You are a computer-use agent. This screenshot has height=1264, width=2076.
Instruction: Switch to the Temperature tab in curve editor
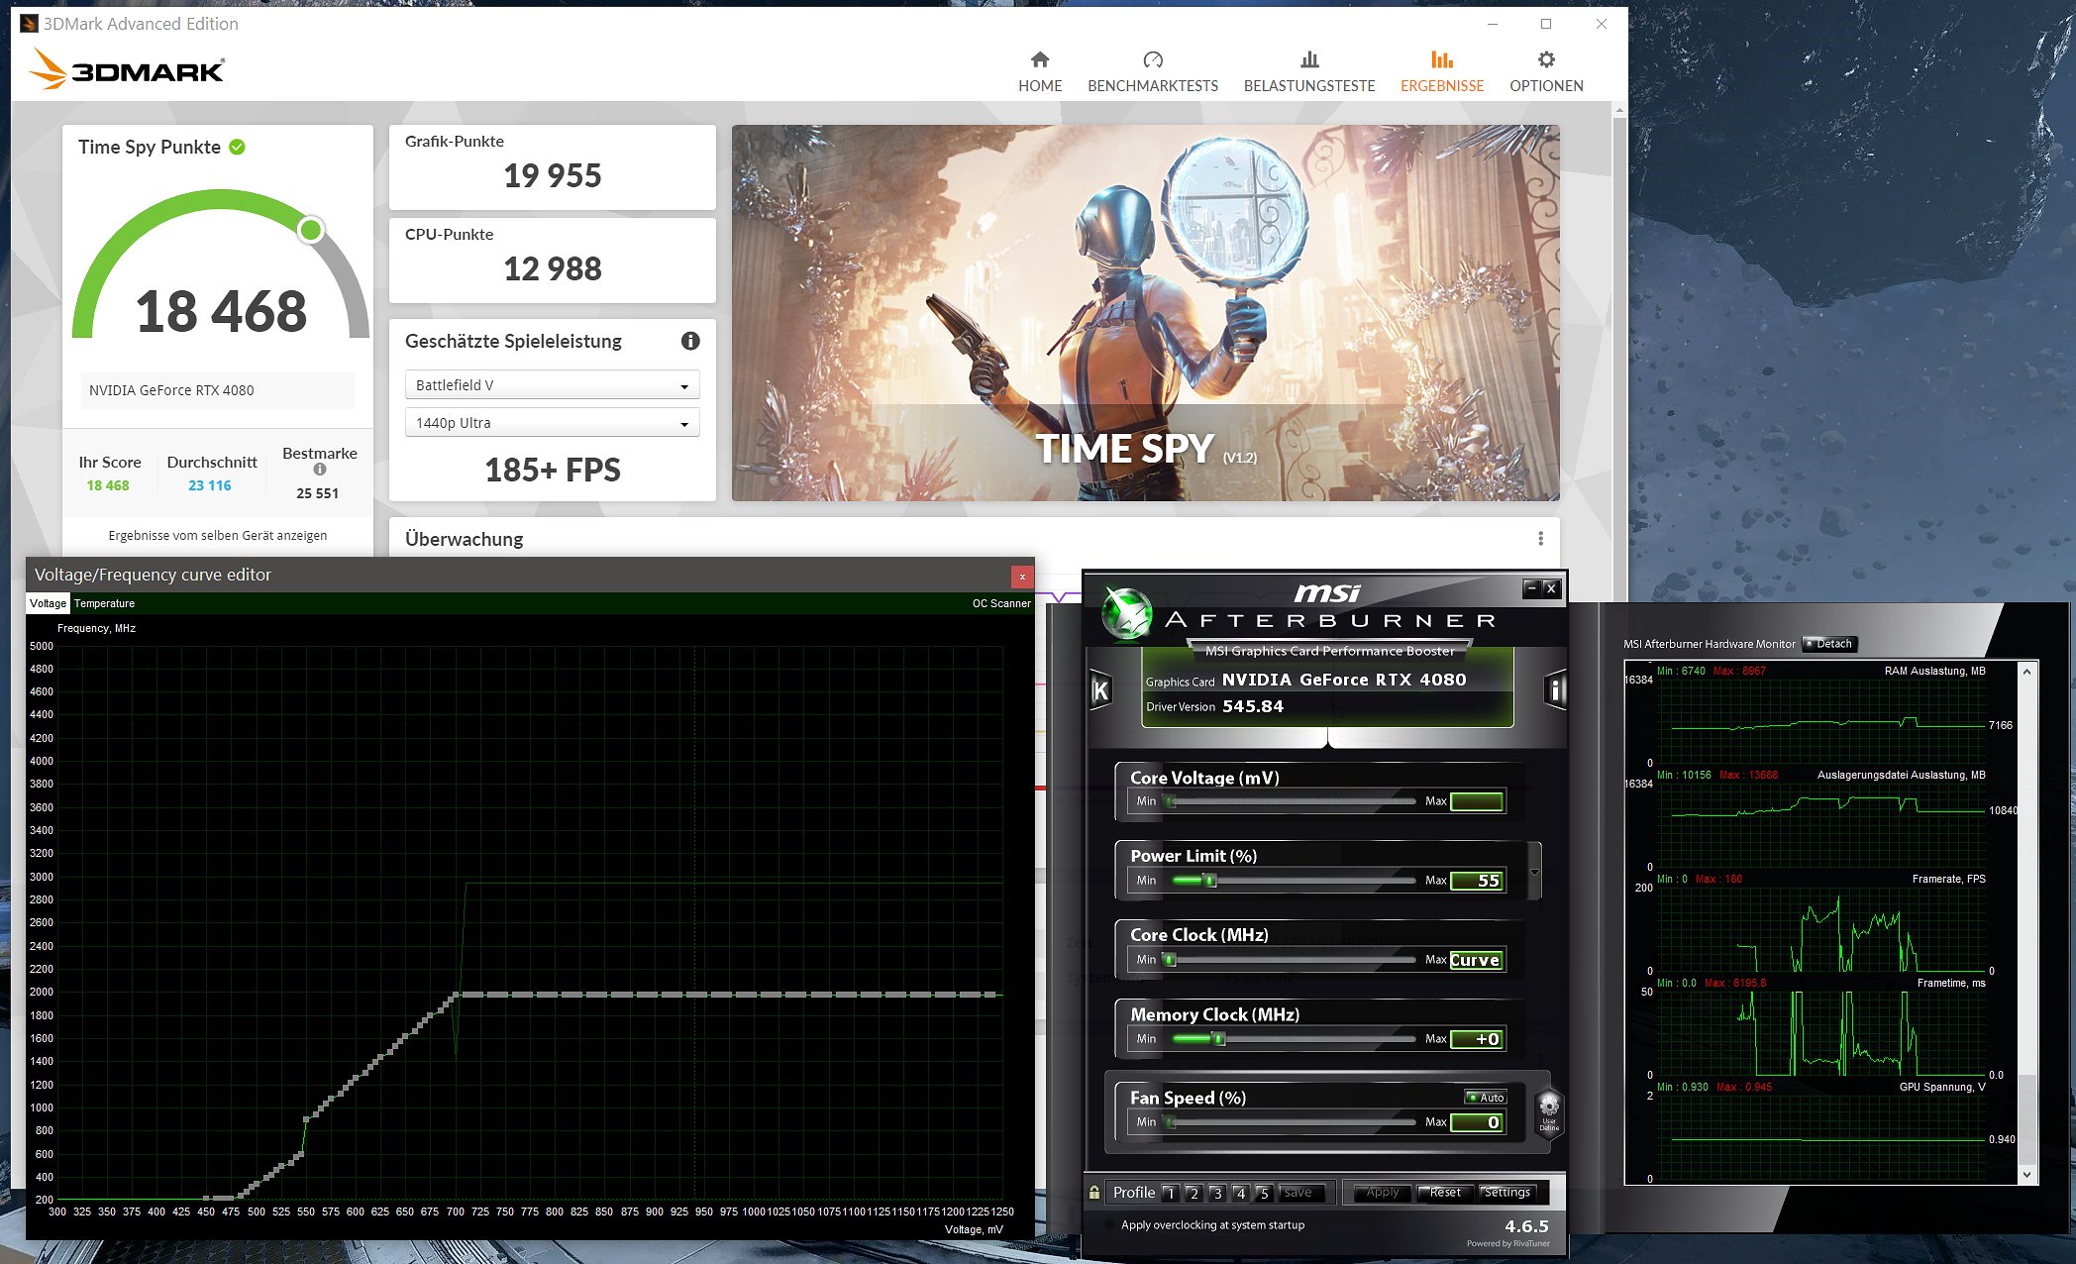pos(104,603)
